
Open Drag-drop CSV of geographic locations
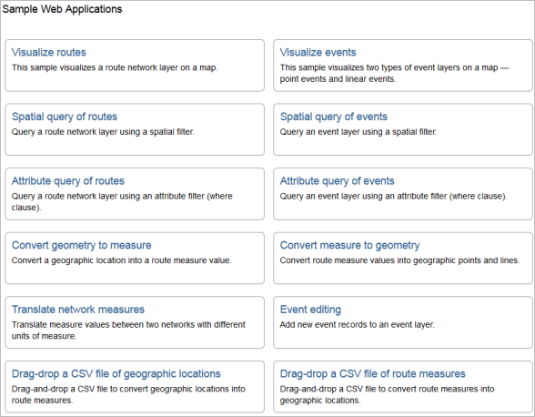pyautogui.click(x=116, y=373)
